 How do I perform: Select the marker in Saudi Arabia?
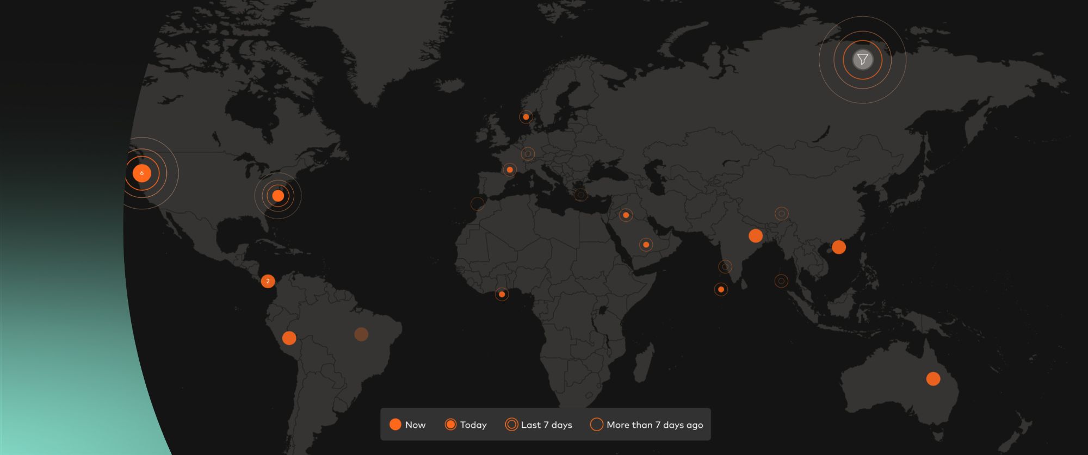[646, 245]
